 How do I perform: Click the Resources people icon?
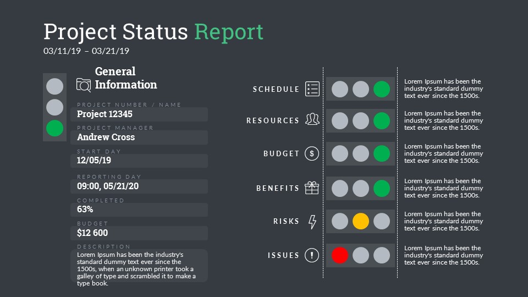(312, 120)
